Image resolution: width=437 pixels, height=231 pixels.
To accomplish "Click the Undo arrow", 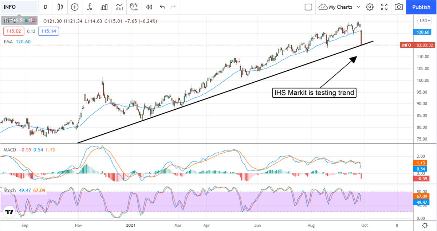I will [162, 7].
